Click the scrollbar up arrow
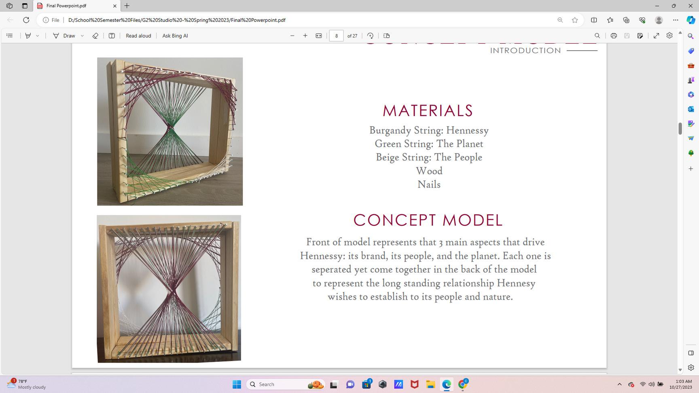This screenshot has height=393, width=699. [680, 32]
